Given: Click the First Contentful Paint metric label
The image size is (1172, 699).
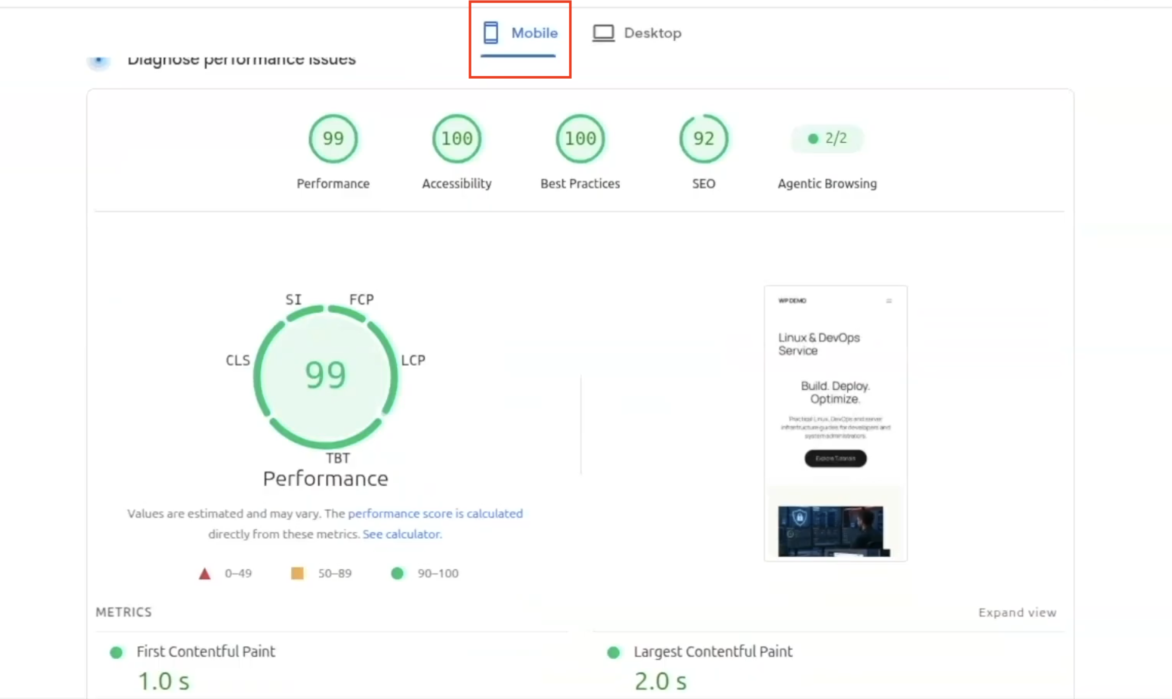Looking at the screenshot, I should [x=206, y=652].
